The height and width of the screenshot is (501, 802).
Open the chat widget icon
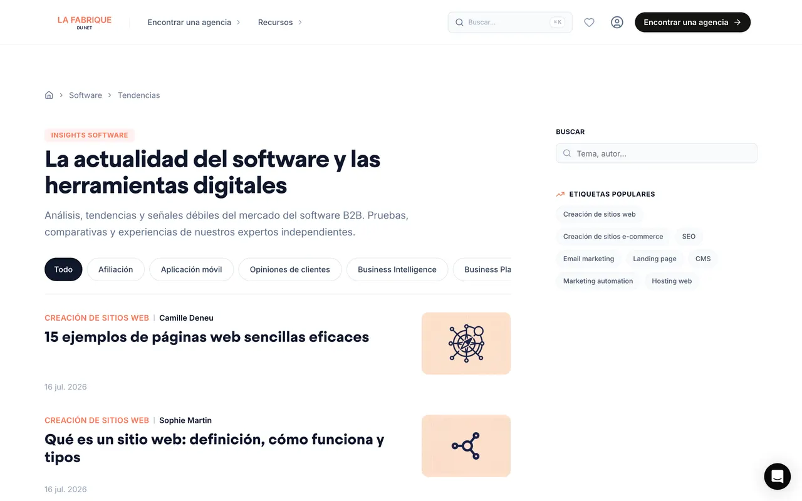(x=778, y=477)
